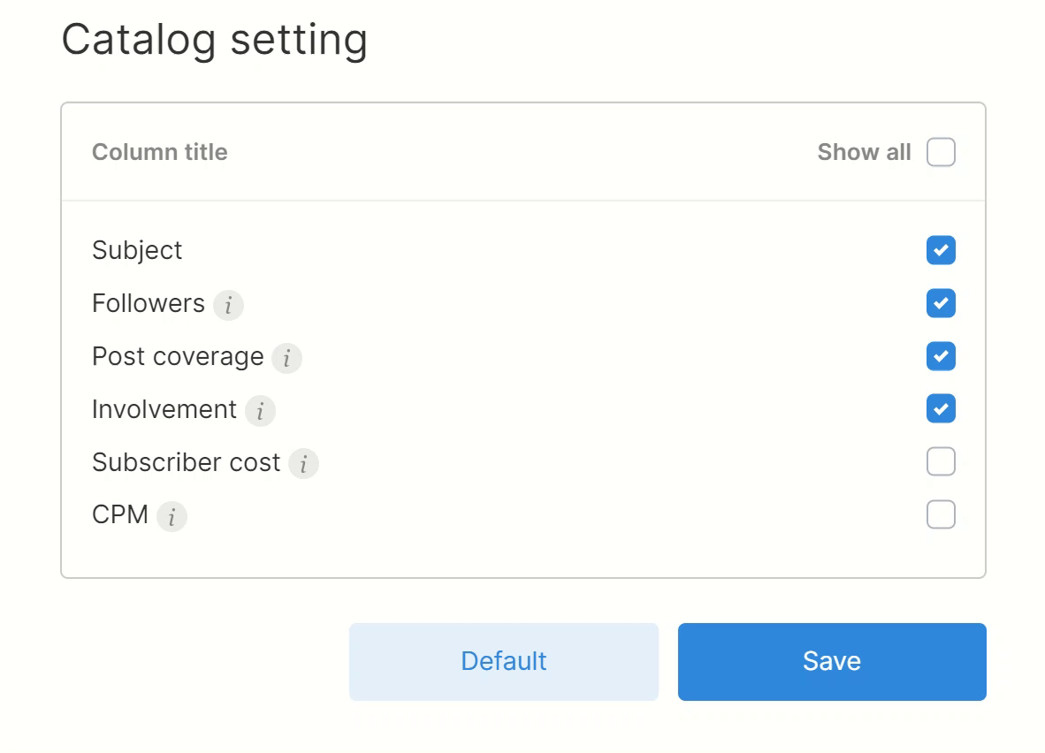Image resolution: width=1045 pixels, height=753 pixels.
Task: Select the Subject row label
Action: coord(136,250)
